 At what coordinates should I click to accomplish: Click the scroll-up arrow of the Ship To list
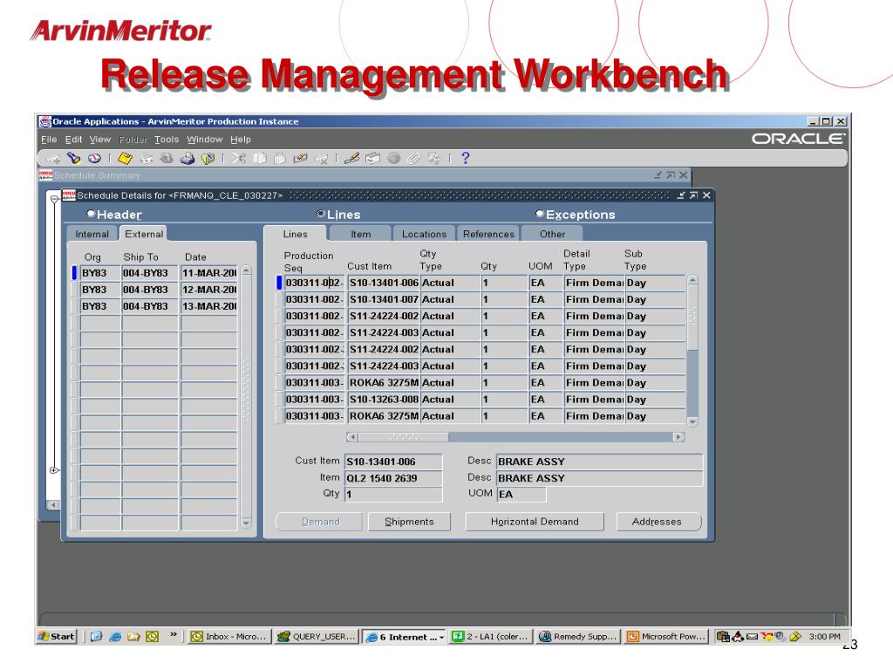click(246, 270)
